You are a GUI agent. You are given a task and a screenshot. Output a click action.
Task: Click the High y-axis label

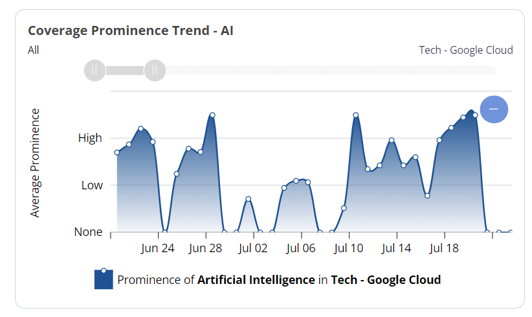pyautogui.click(x=90, y=138)
